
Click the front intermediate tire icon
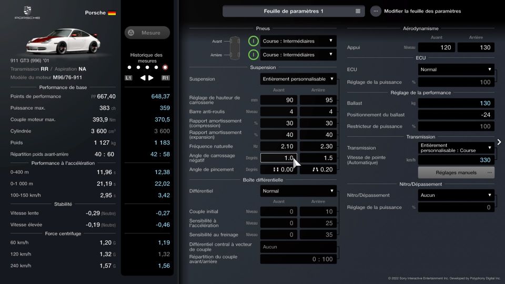coord(254,41)
